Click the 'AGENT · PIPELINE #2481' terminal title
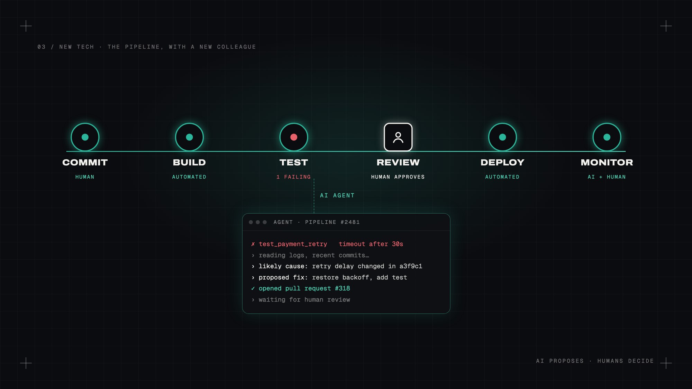Image resolution: width=692 pixels, height=389 pixels. click(x=317, y=222)
